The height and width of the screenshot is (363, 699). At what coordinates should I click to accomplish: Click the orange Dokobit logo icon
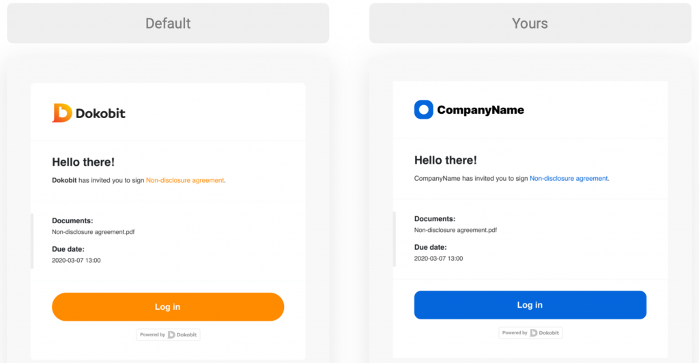point(62,113)
